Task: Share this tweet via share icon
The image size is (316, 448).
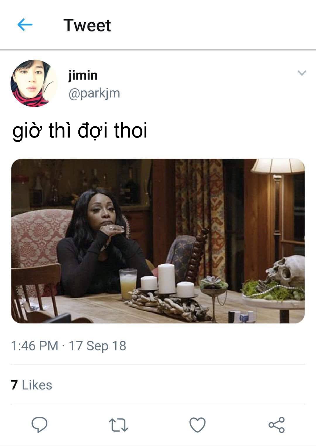Action: pos(276,425)
